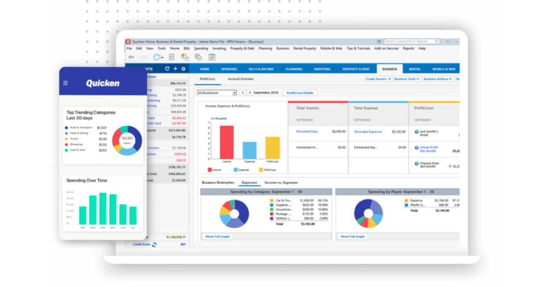Open accounts settings via the gear icon

pyautogui.click(x=184, y=69)
